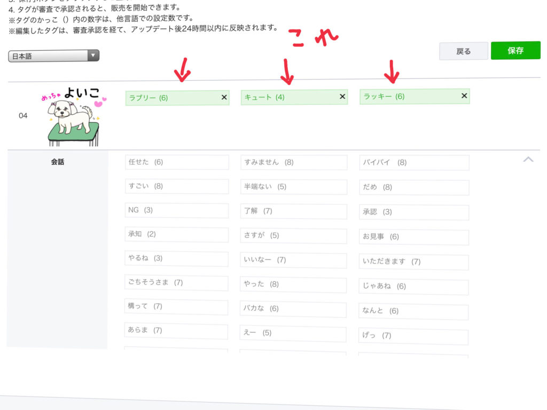Add the じゃあね tag
Image resolution: width=547 pixels, height=410 pixels.
tap(414, 287)
